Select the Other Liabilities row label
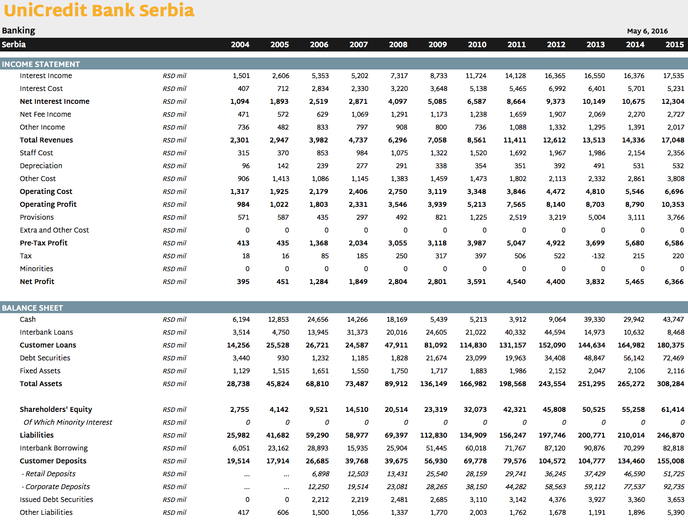This screenshot has width=688, height=520. 46,513
